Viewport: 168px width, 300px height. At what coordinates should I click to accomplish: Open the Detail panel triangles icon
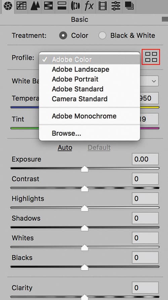tap(35, 6)
